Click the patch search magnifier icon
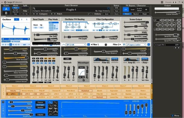This screenshot has height=118, width=184. click(x=34, y=8)
